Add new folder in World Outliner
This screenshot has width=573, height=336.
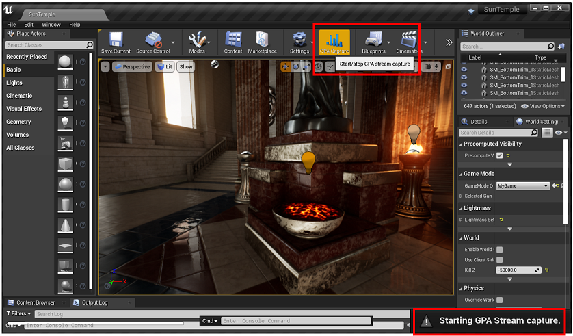click(x=561, y=47)
